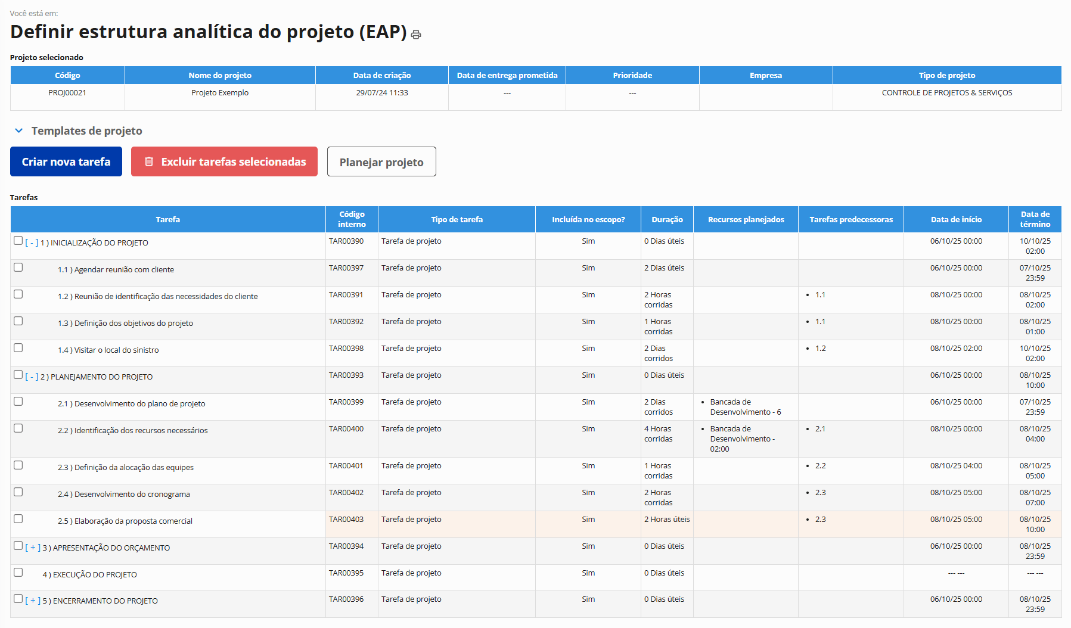
Task: Expand the ENCERRAMENTO DO PROJETO task group
Action: [x=33, y=601]
